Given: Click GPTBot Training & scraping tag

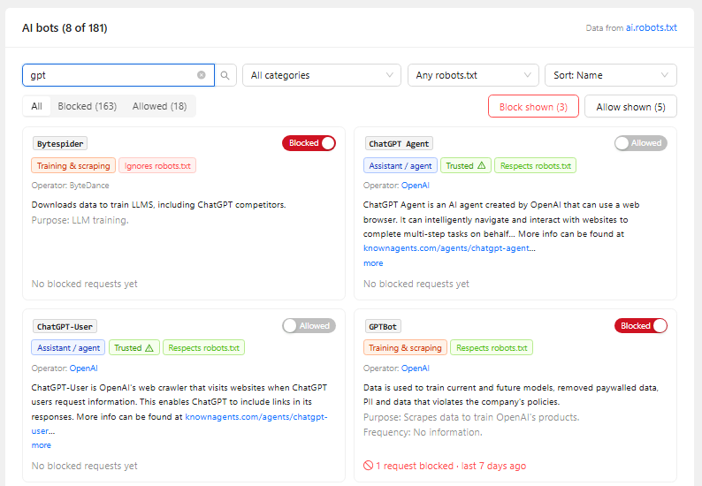Looking at the screenshot, I should point(405,348).
